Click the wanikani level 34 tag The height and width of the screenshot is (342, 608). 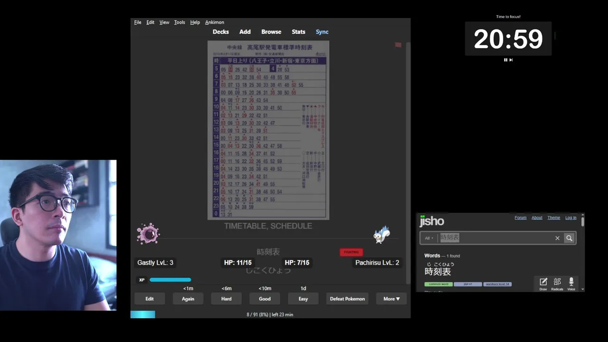(x=497, y=284)
